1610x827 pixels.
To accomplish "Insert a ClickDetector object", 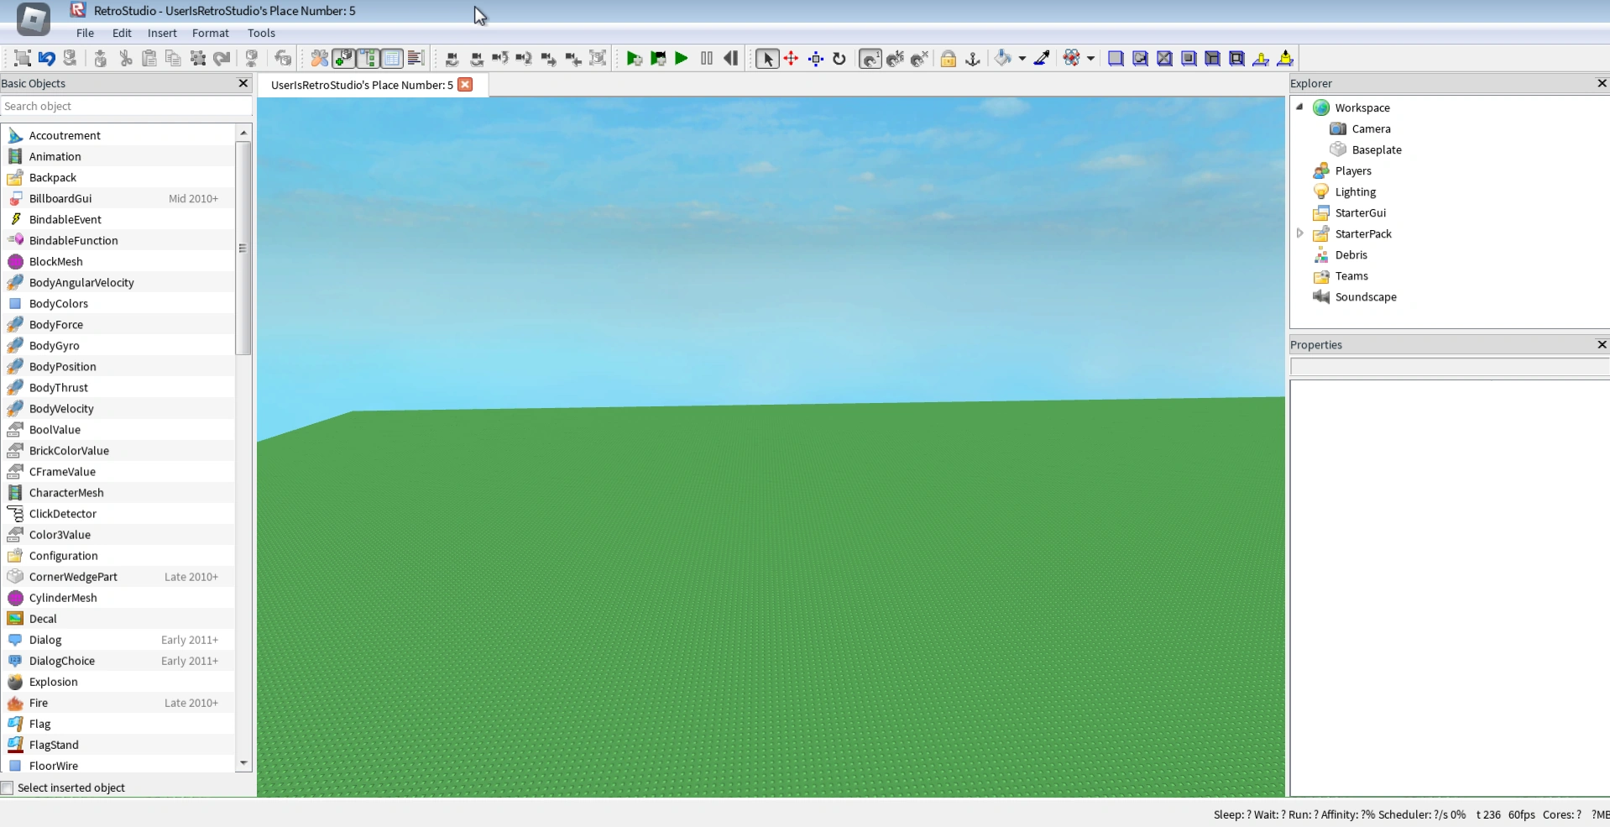I will [118, 513].
